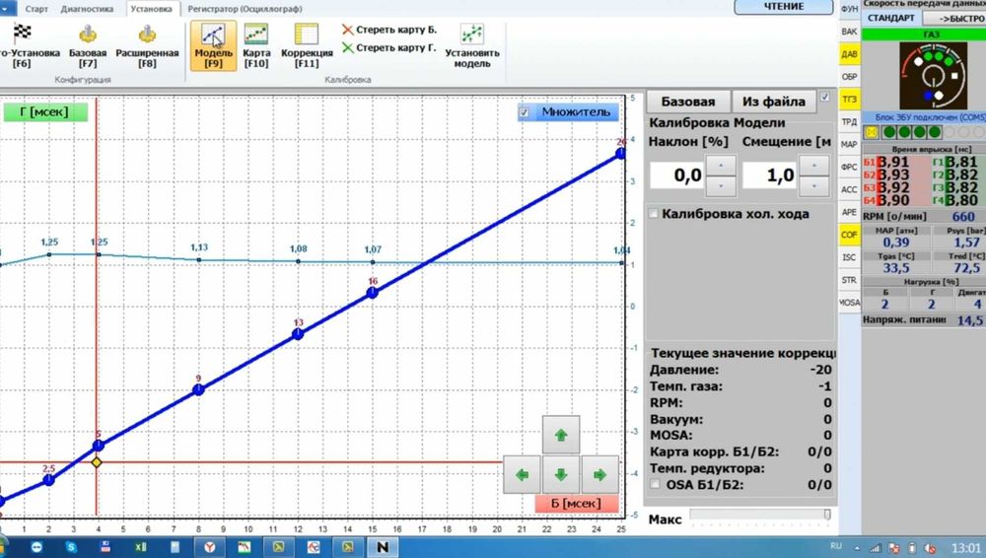Select the STR sidebar tab
This screenshot has height=558, width=986.
coord(850,280)
